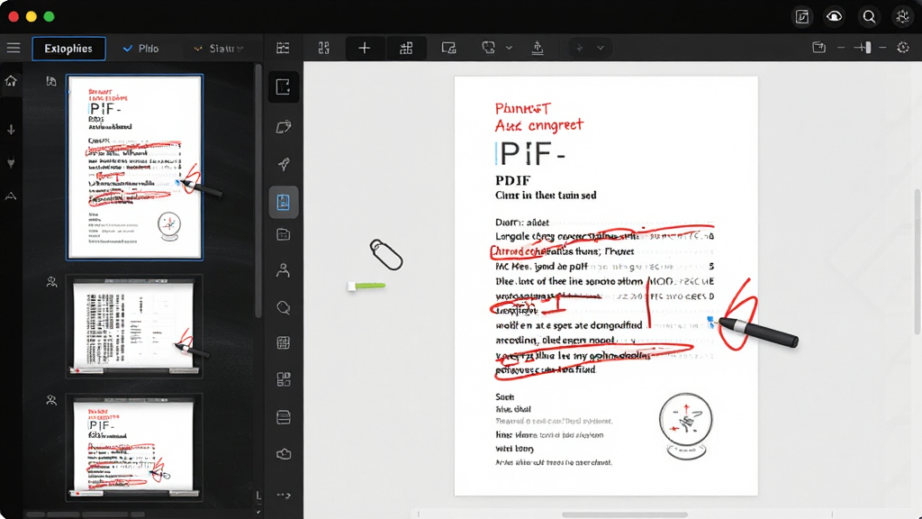Click the dimmed arrow button in toolbar
Viewport: 922px width, 519px height.
click(x=580, y=48)
